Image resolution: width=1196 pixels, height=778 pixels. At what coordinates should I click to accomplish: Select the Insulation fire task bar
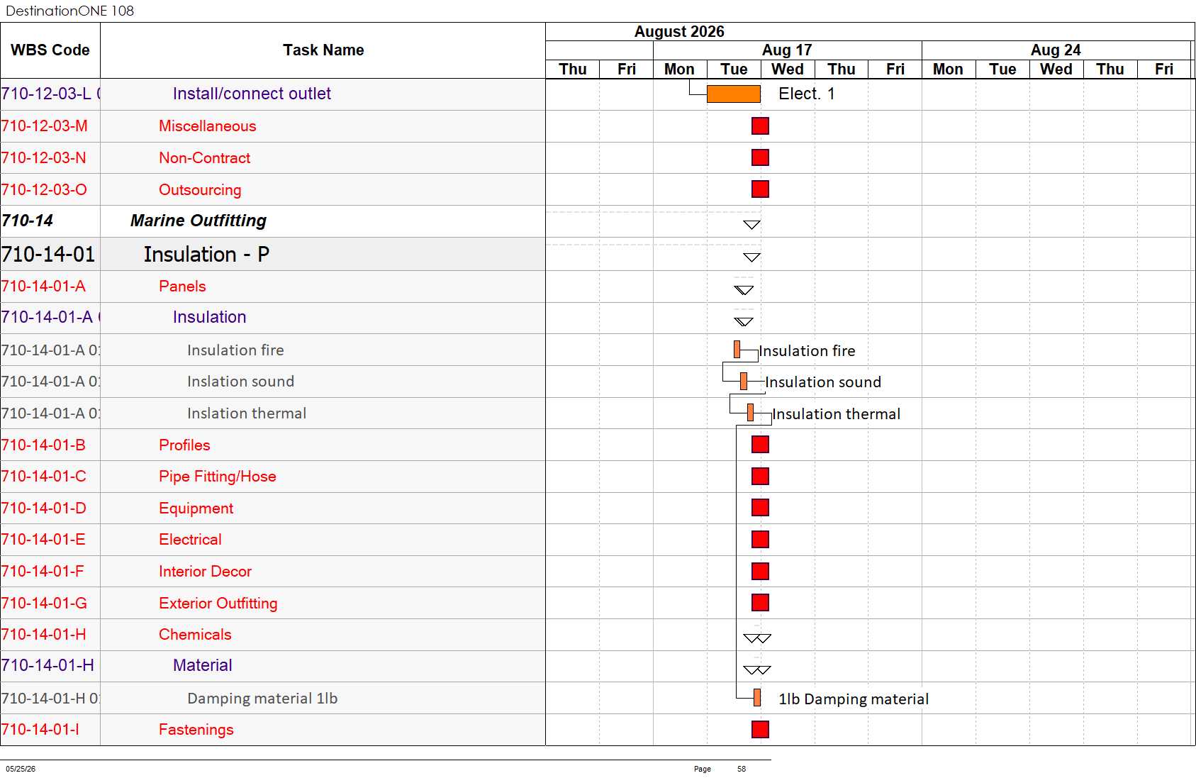point(737,349)
